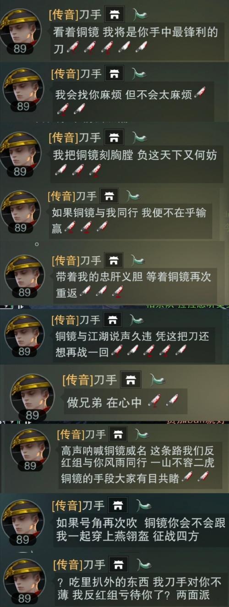Click green leaf icon above 做兄弟 在心中 message

158,380
